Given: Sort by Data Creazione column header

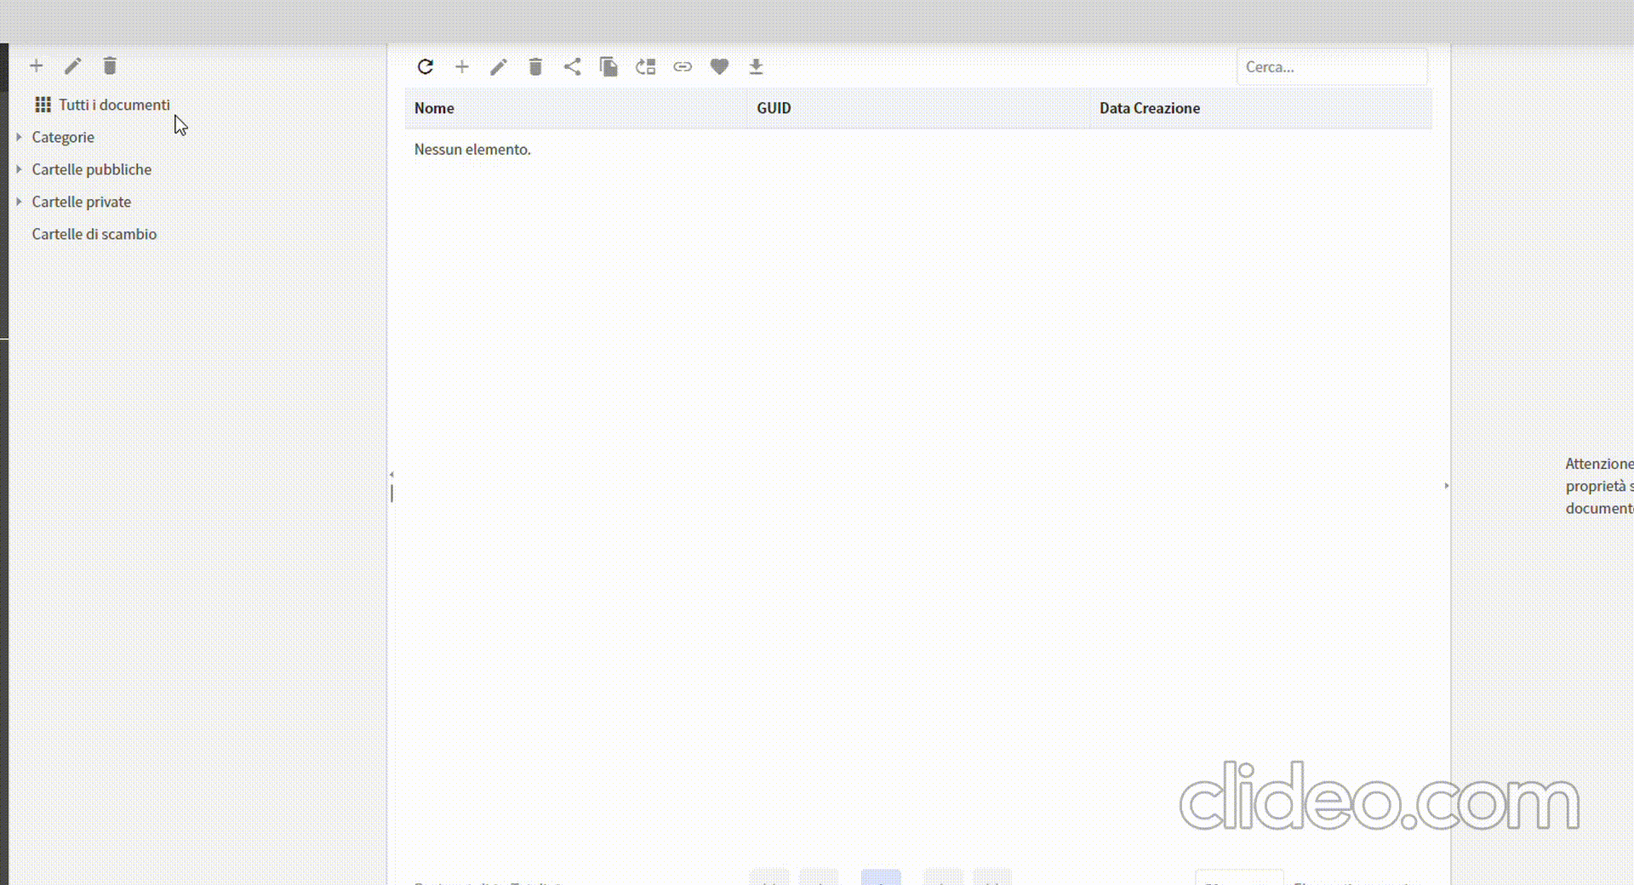Looking at the screenshot, I should tap(1149, 108).
